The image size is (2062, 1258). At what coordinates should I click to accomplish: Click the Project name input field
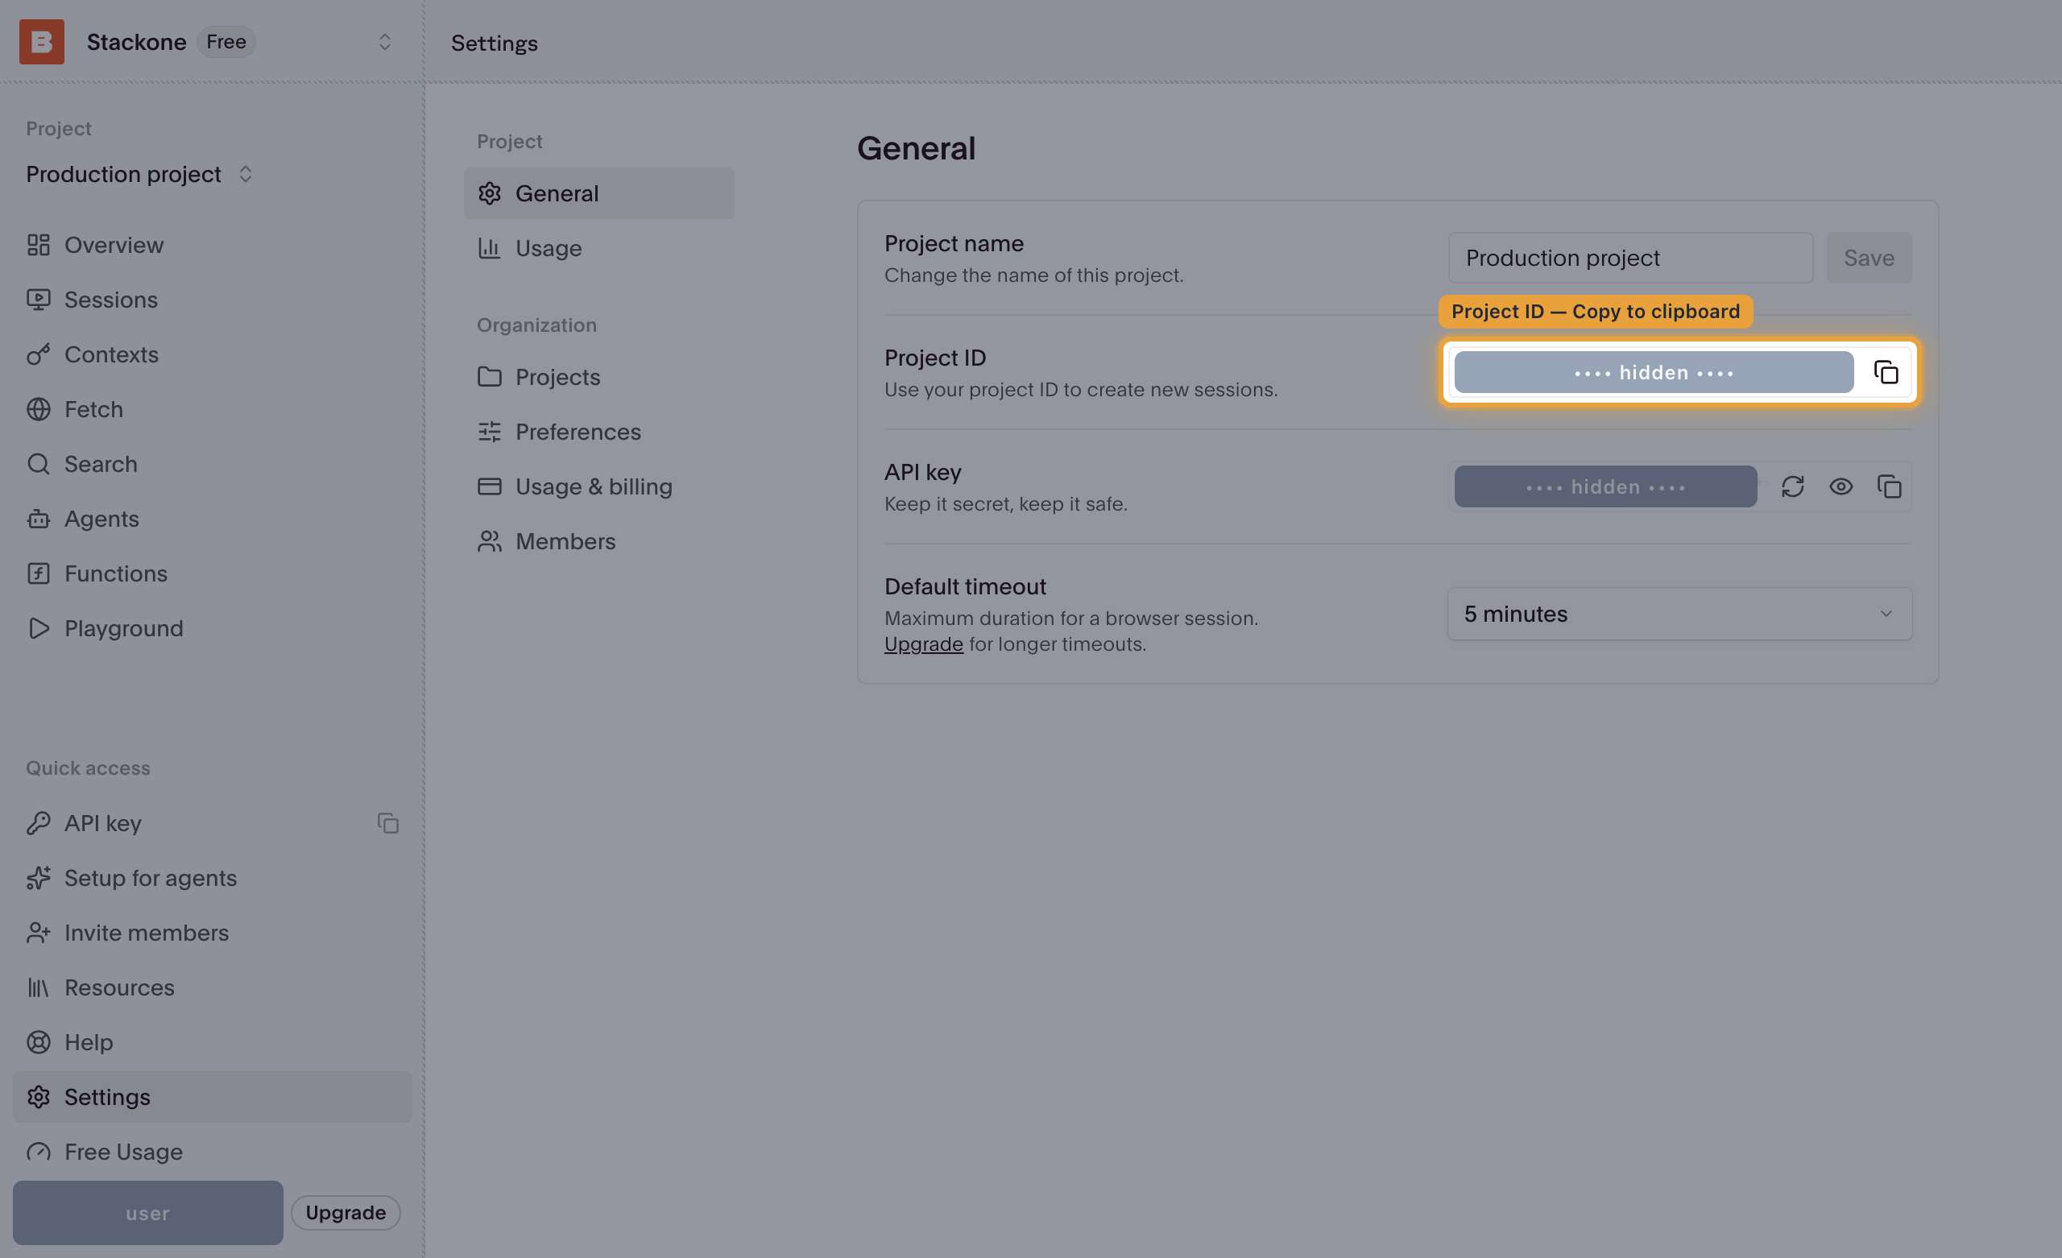pos(1631,258)
